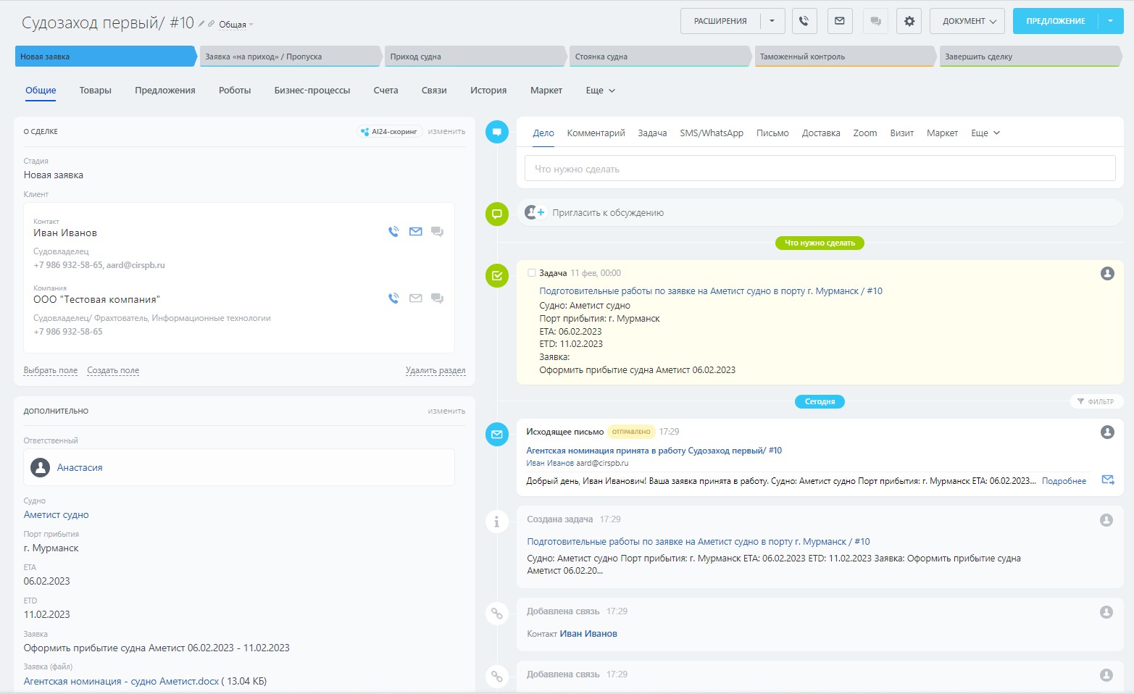This screenshot has width=1134, height=694.
Task: Click the Что нужно сделать input field
Action: click(x=819, y=169)
